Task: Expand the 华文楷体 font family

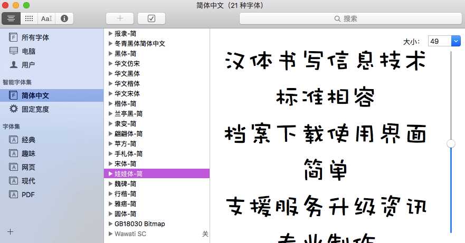Action: click(x=110, y=84)
